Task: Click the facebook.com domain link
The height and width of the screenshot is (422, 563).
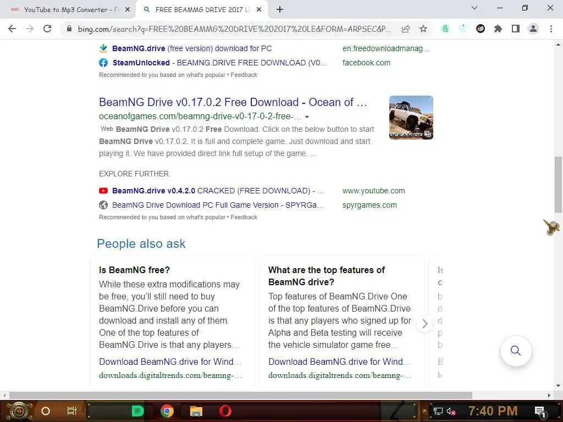Action: (x=366, y=63)
